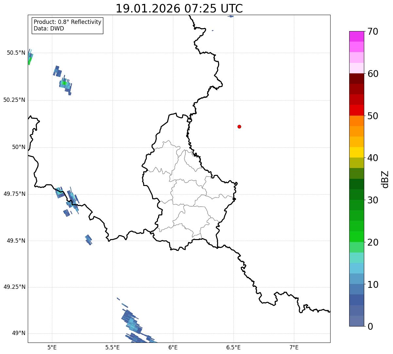Click the colorbar tick label 40
Image resolution: width=393 pixels, height=354 pixels.
pyautogui.click(x=373, y=158)
